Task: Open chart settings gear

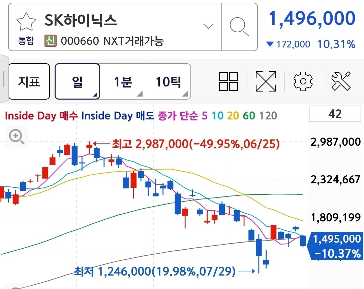Action: click(x=303, y=81)
